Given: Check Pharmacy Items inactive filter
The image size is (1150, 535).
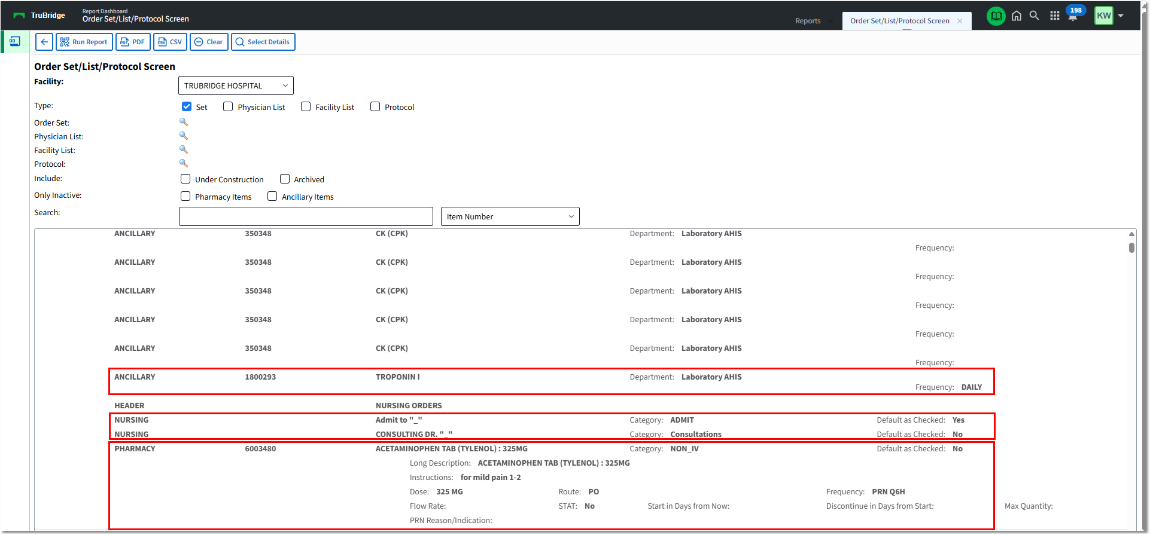Looking at the screenshot, I should tap(185, 196).
